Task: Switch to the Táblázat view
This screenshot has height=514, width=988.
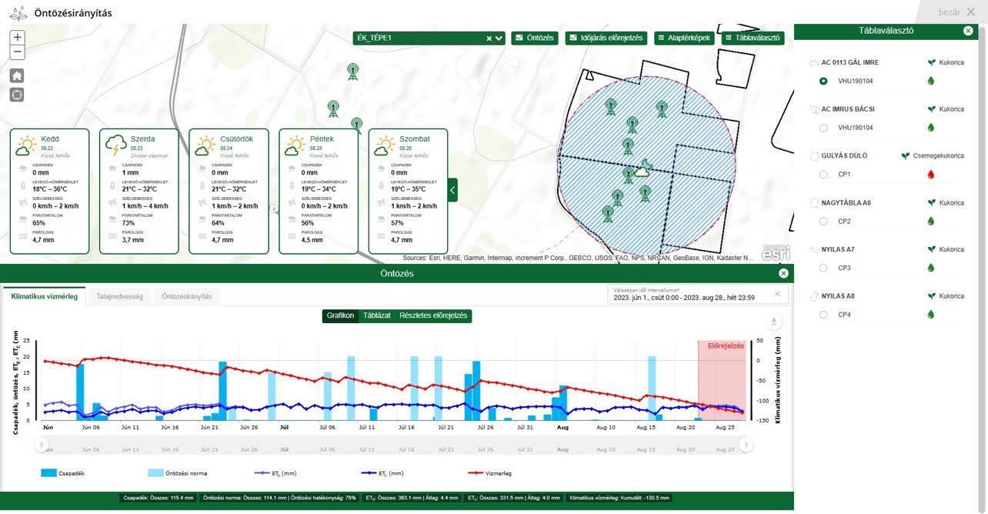Action: click(x=376, y=315)
